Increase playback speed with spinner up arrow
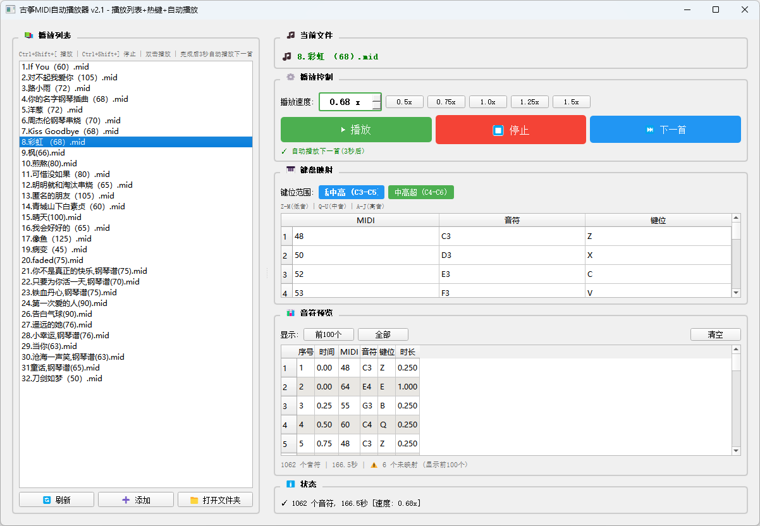 377,97
